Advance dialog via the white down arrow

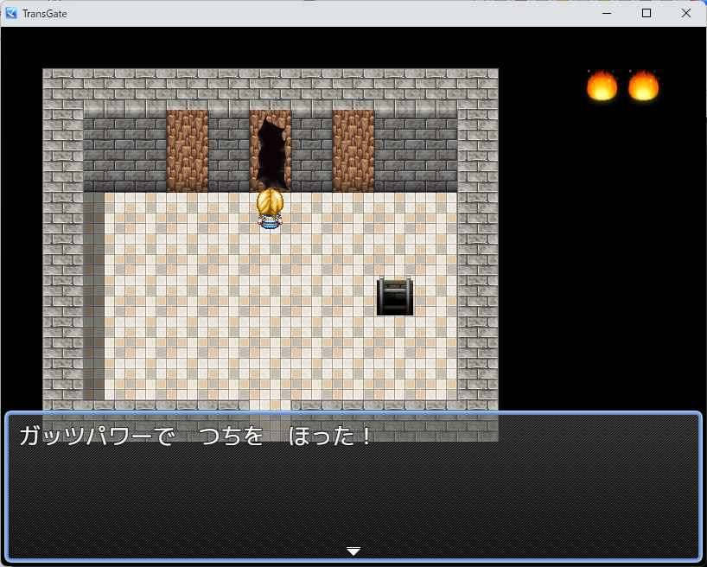click(353, 551)
